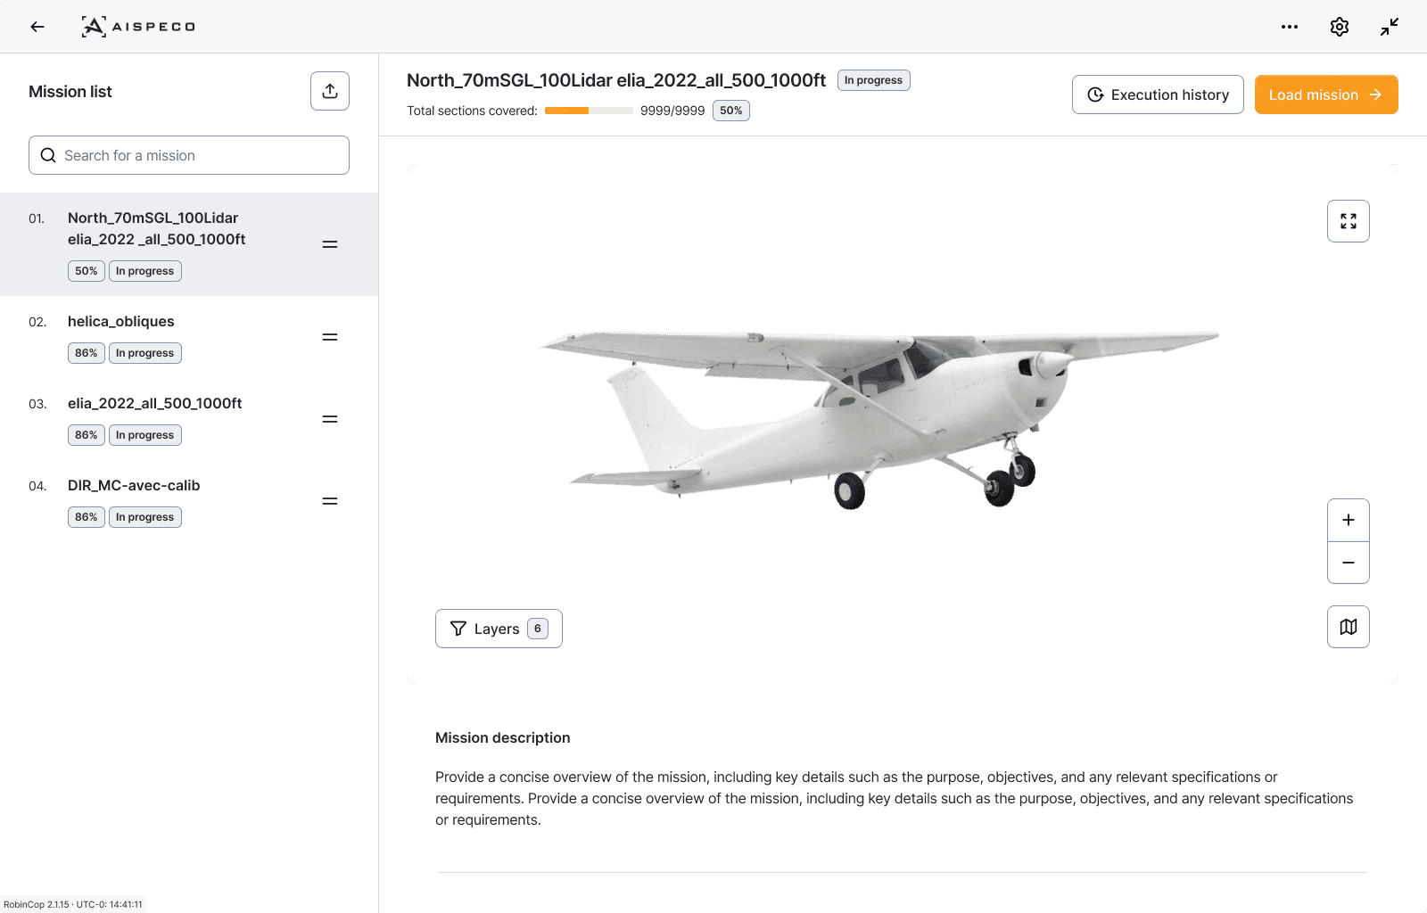Viewport: 1427px width, 913px height.
Task: Click the Layers count badge 6
Action: tap(538, 629)
